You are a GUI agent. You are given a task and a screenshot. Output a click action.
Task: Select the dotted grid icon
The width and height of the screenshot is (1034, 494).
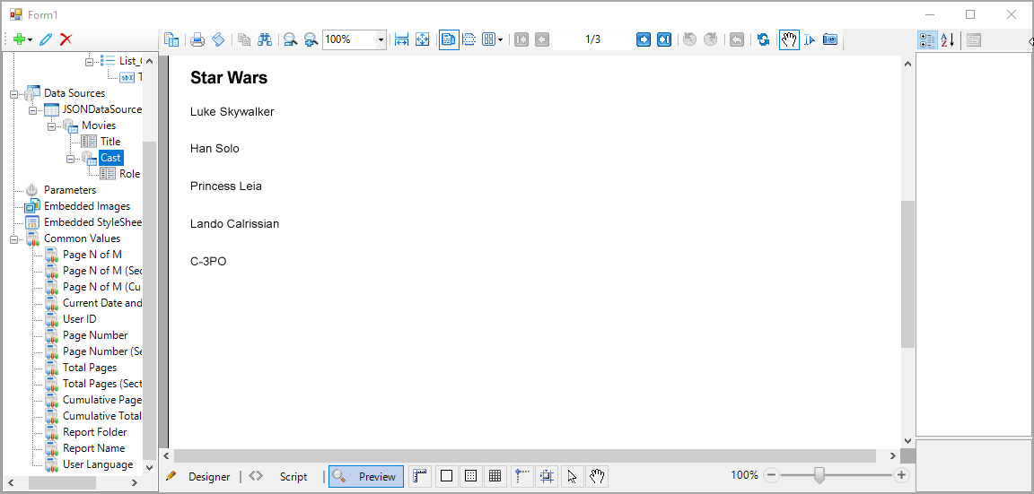471,476
